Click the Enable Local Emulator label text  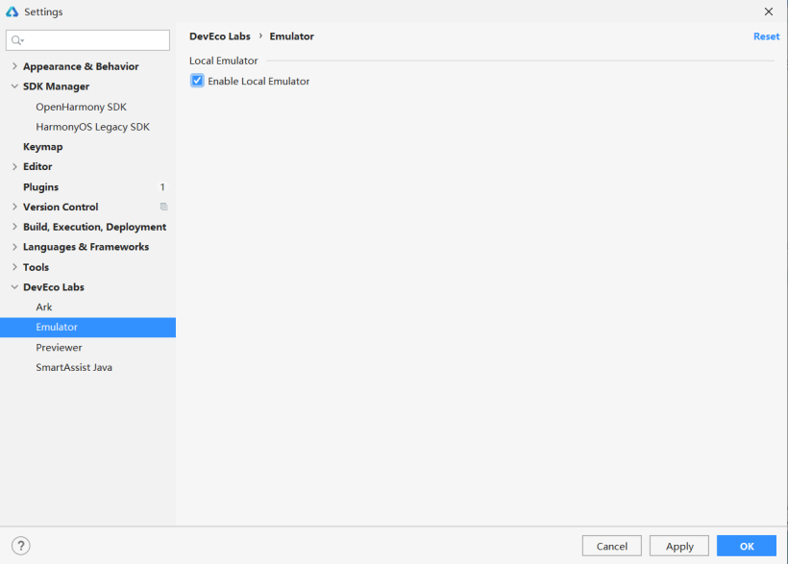[259, 81]
